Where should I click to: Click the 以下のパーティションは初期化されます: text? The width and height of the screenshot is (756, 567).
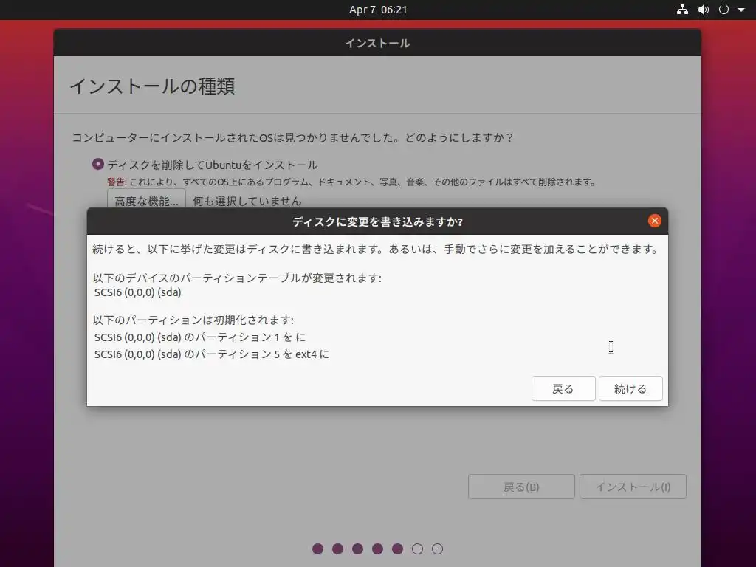[x=193, y=320]
